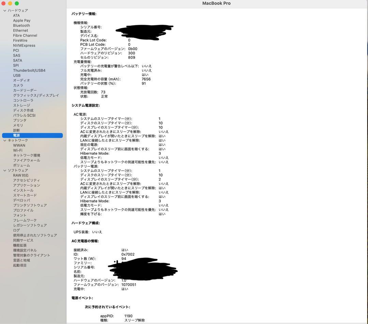This screenshot has width=368, height=324.
Task: Open the グラフィックス/ディスプレイ section
Action: coord(37,95)
